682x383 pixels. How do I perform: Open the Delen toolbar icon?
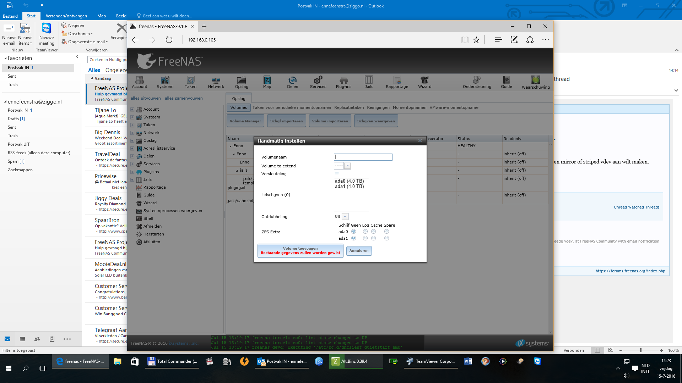click(293, 82)
